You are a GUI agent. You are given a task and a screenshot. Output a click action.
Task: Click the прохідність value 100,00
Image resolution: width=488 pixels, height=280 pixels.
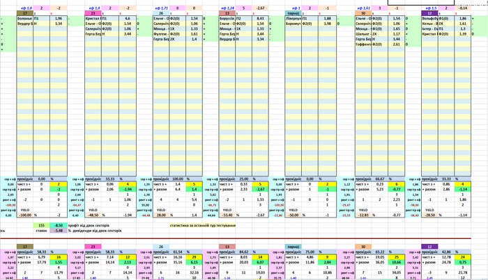click(178, 179)
